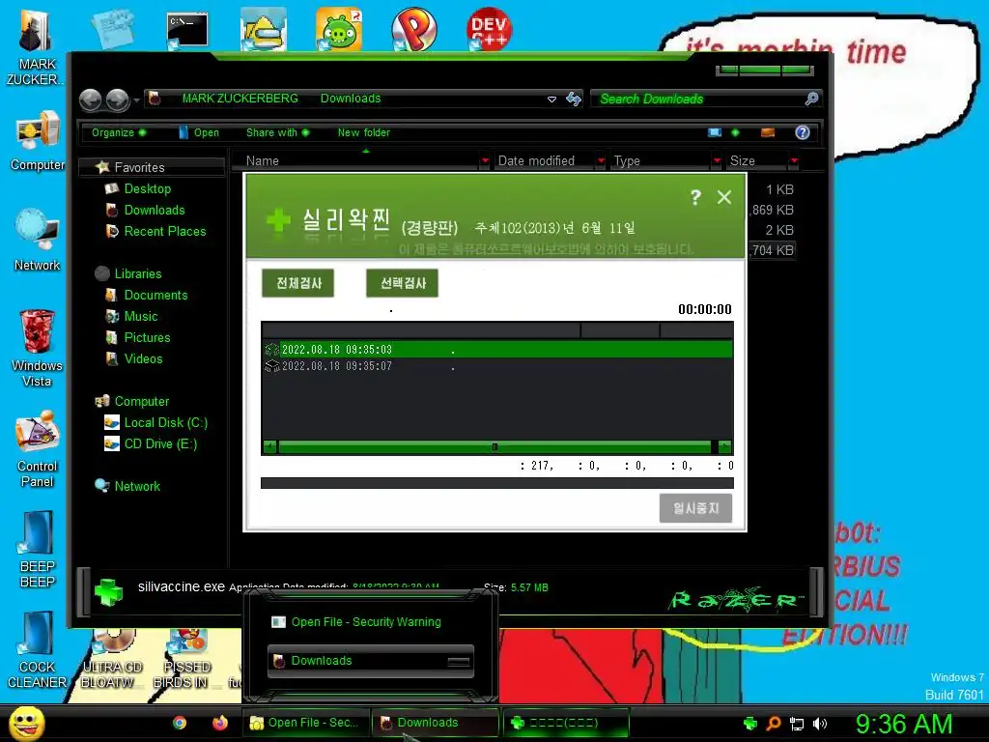The width and height of the screenshot is (989, 742).
Task: Click the Open toolbar button
Action: pos(199,132)
